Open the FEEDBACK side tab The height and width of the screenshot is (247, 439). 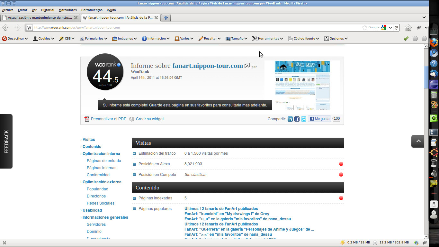(6, 142)
